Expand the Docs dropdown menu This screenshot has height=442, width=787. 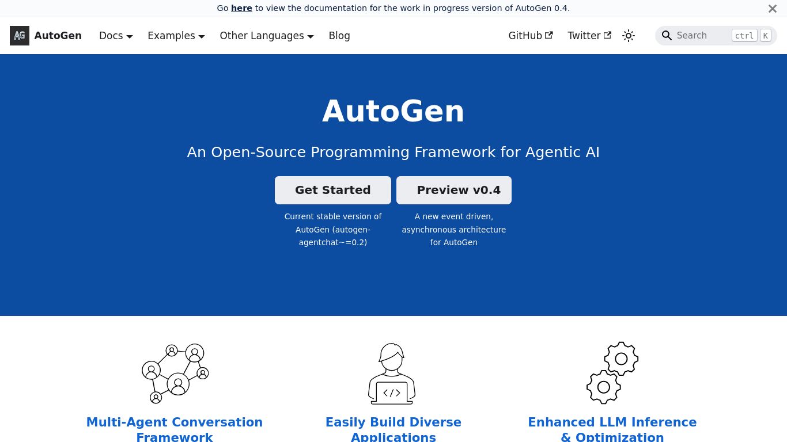coord(116,36)
